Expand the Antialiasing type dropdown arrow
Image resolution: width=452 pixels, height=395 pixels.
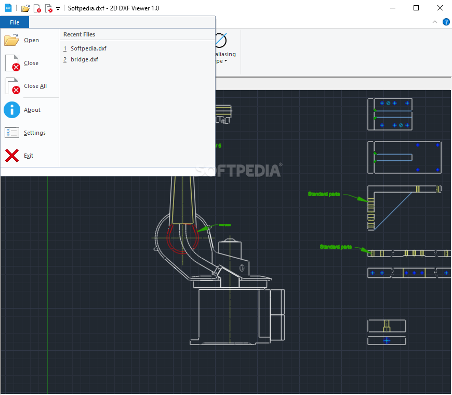(x=225, y=61)
